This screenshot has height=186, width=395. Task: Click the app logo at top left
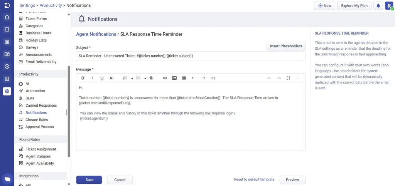coord(7,5)
